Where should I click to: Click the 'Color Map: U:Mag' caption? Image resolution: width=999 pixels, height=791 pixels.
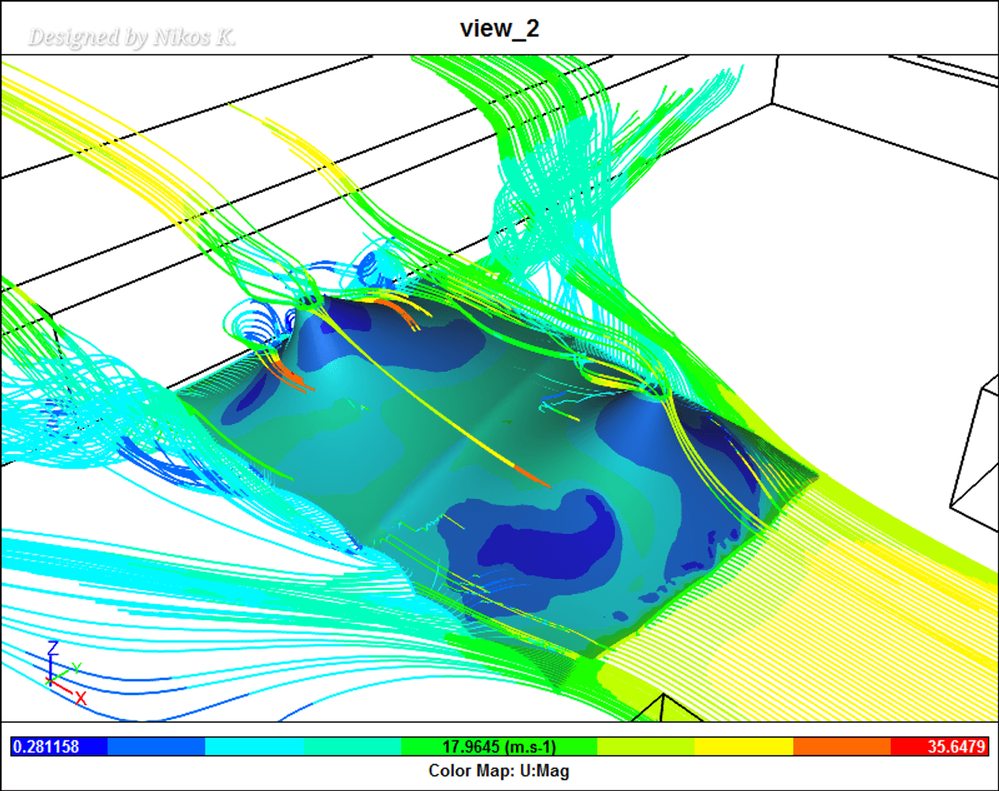coord(499,771)
